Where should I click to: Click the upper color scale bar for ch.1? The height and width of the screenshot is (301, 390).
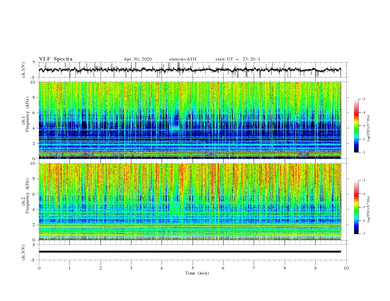[x=356, y=126]
